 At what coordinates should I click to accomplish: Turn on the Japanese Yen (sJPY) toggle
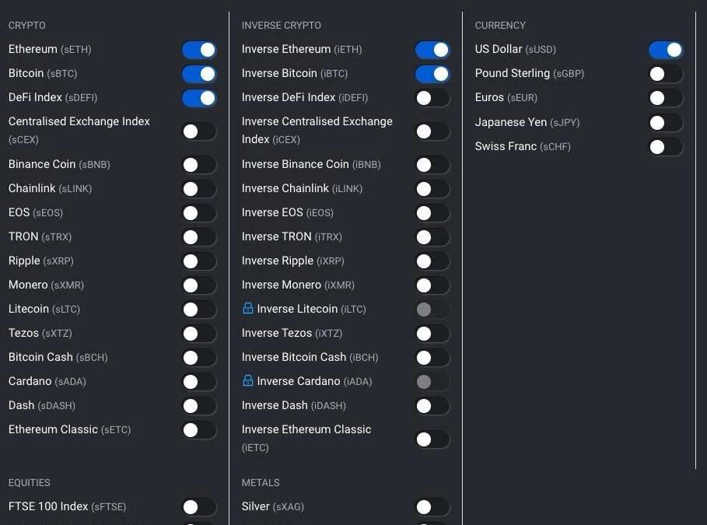coord(666,122)
